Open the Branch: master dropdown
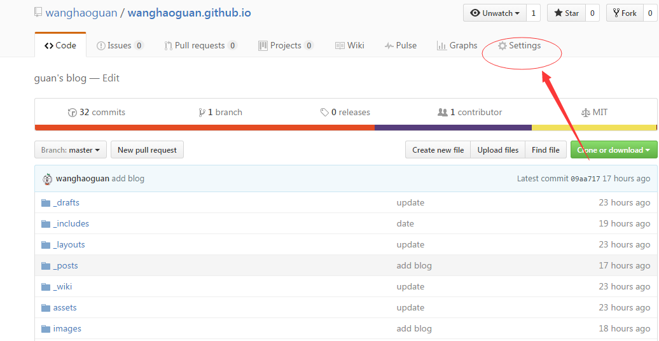 pyautogui.click(x=71, y=150)
